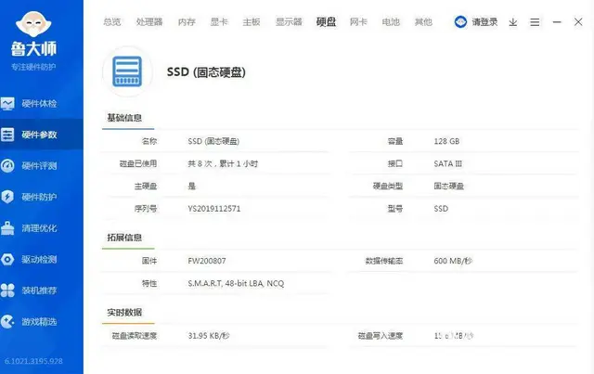Select 硬件参数 sidebar icon

7,135
